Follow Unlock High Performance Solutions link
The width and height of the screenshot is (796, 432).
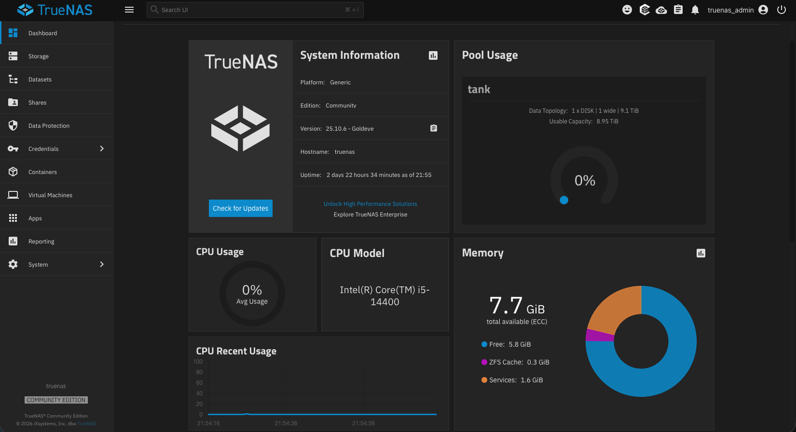(371, 204)
